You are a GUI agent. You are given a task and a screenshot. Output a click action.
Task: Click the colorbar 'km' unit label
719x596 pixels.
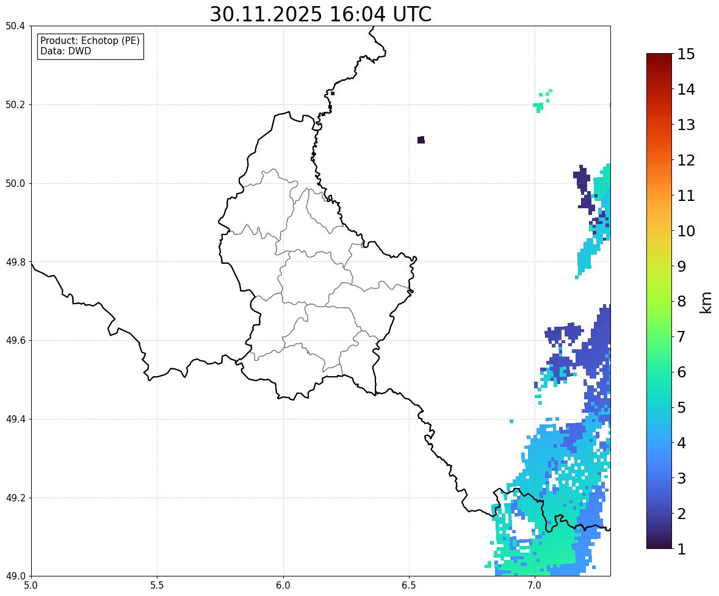point(706,302)
